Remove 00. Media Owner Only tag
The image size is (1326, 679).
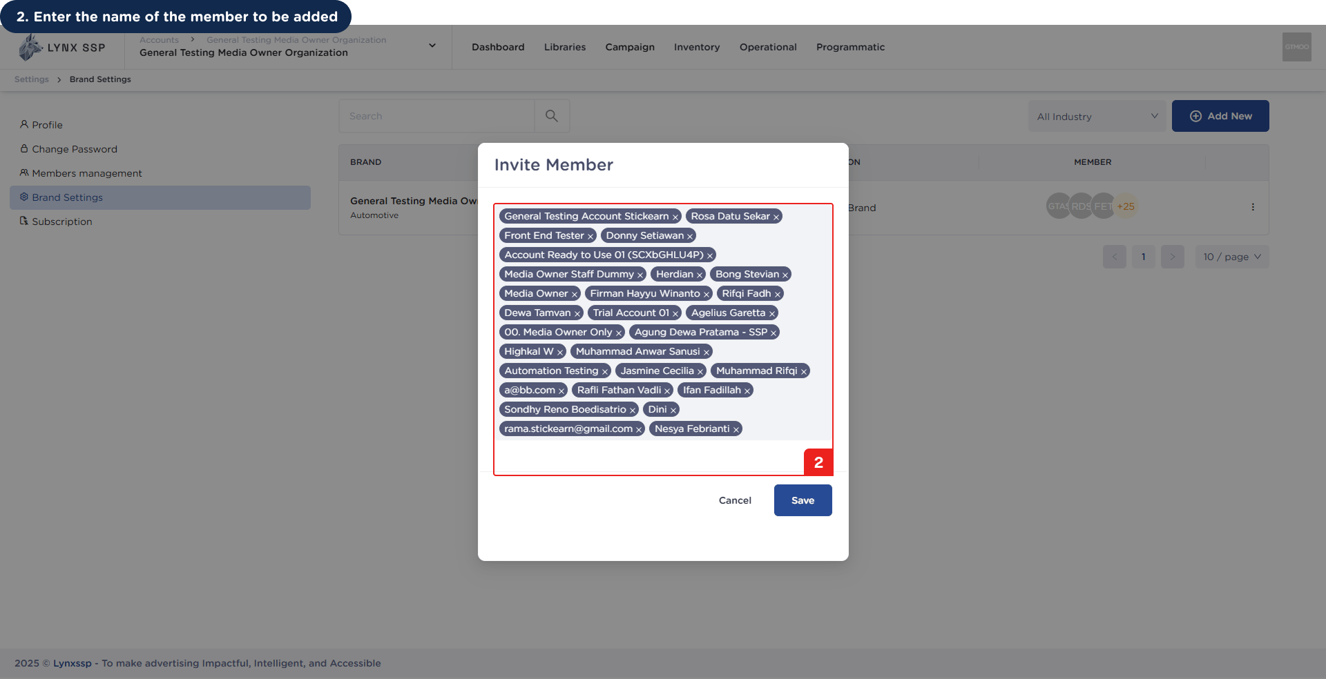coord(619,333)
